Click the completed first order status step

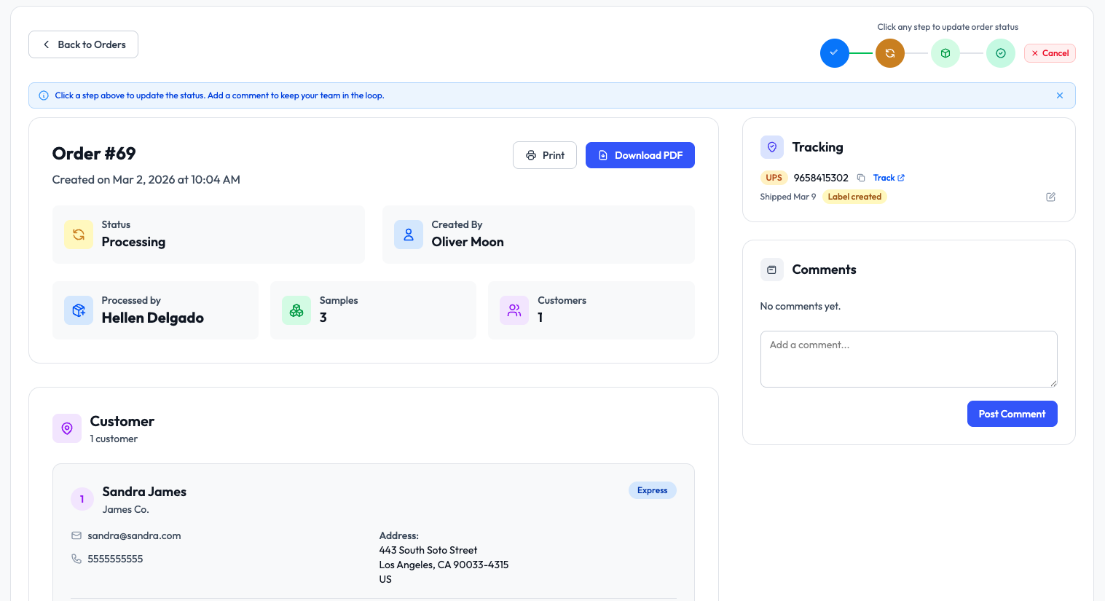[x=834, y=53]
